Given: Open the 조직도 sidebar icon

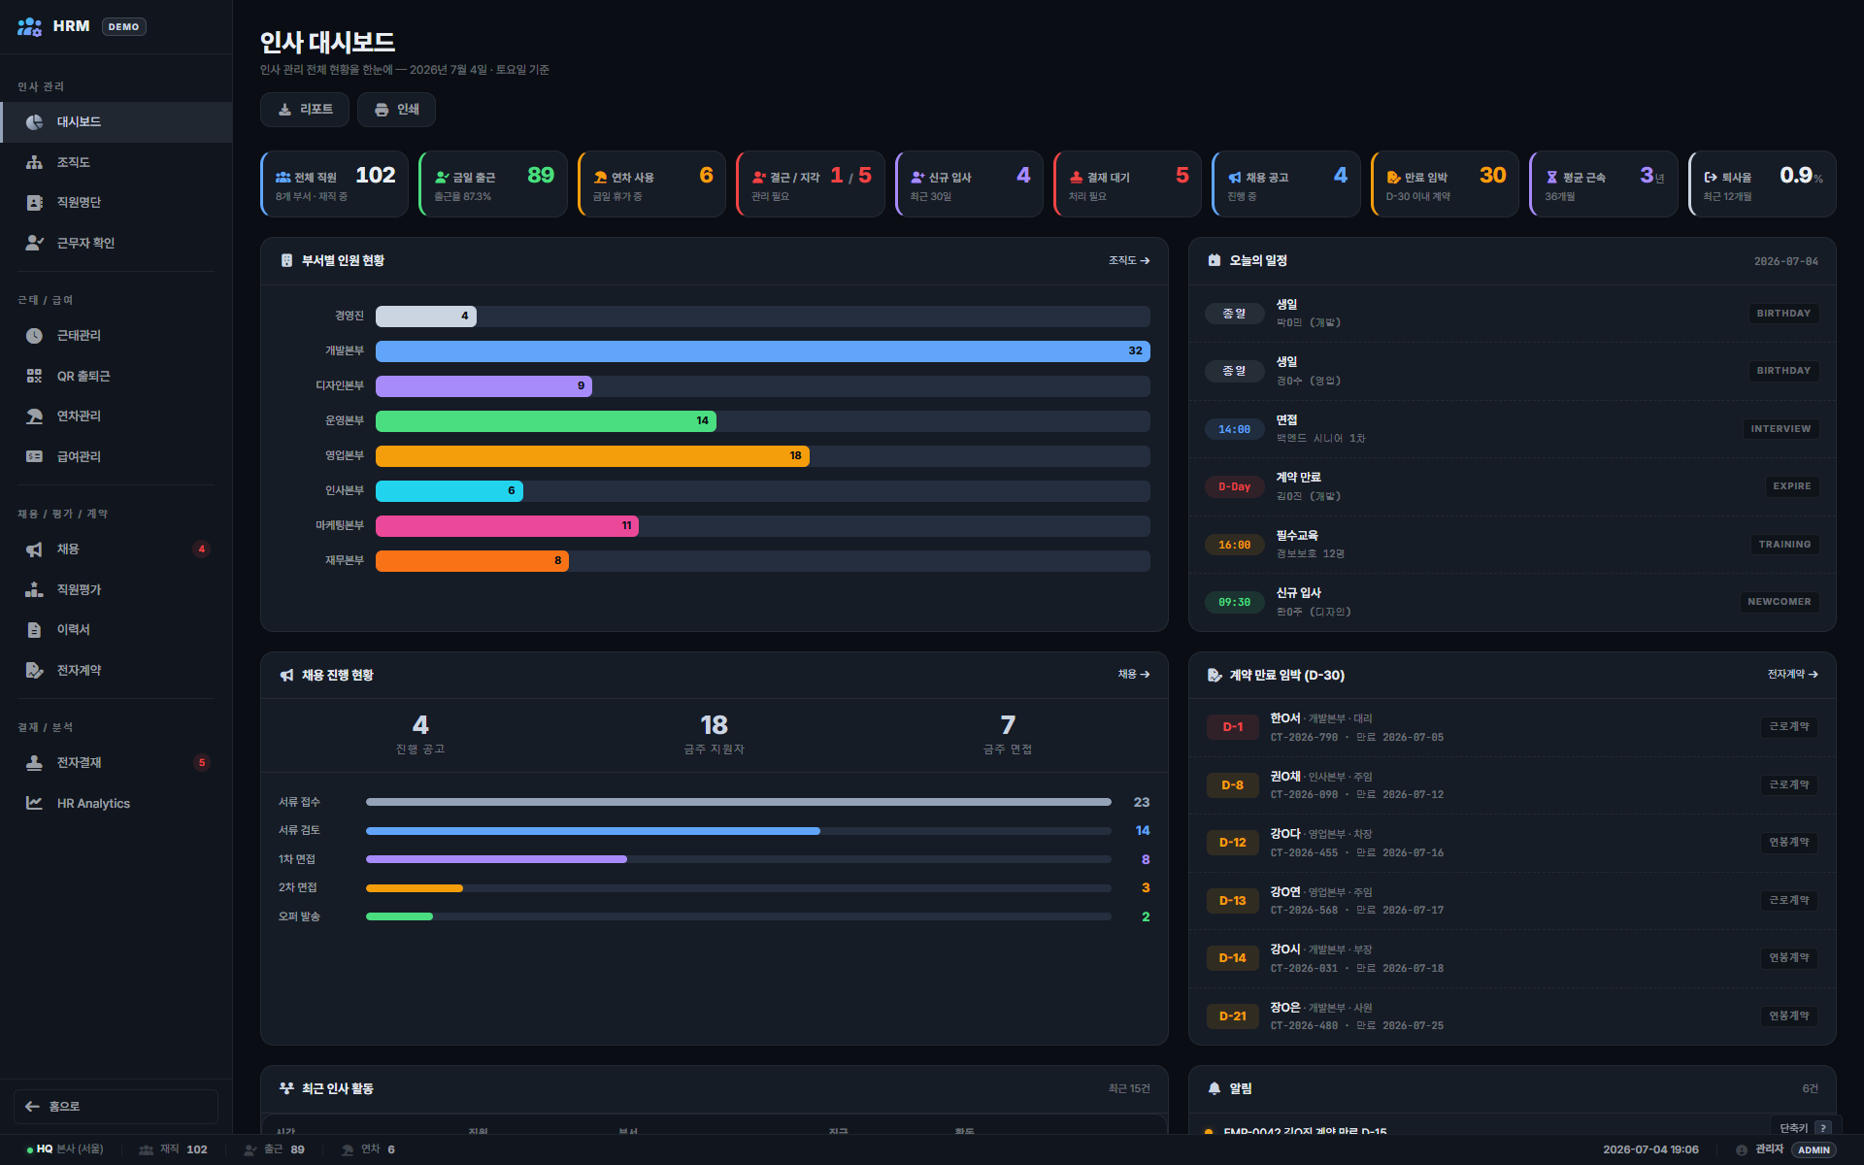Looking at the screenshot, I should [x=34, y=162].
